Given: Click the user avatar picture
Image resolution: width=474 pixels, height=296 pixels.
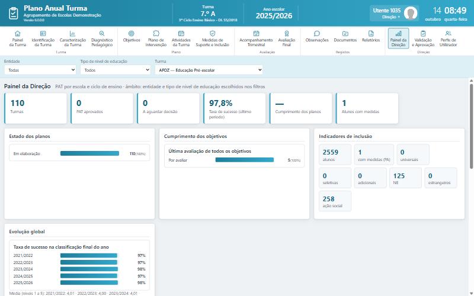Looking at the screenshot, I should (411, 13).
